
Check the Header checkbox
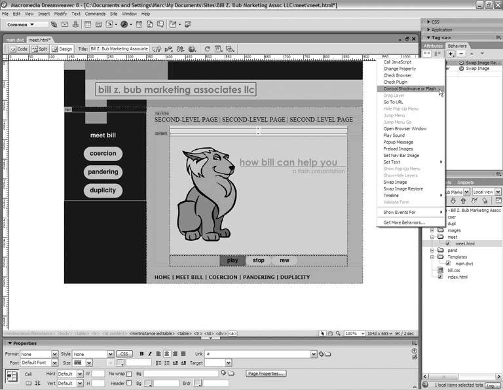pyautogui.click(x=129, y=383)
